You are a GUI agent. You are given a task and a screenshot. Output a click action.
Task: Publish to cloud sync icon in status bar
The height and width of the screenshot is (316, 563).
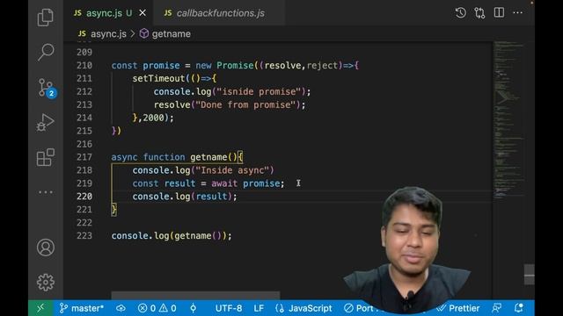click(x=121, y=308)
